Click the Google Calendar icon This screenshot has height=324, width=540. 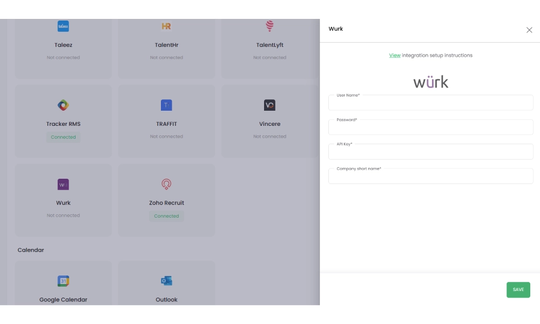63,281
